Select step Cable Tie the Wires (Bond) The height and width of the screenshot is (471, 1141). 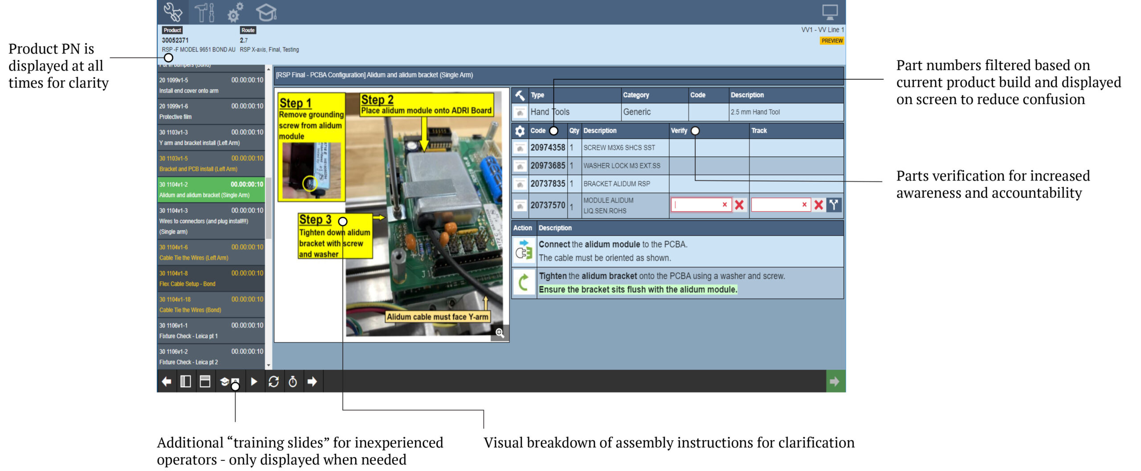tap(211, 305)
